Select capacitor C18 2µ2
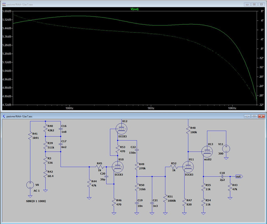The image size is (267, 224). click(222, 176)
